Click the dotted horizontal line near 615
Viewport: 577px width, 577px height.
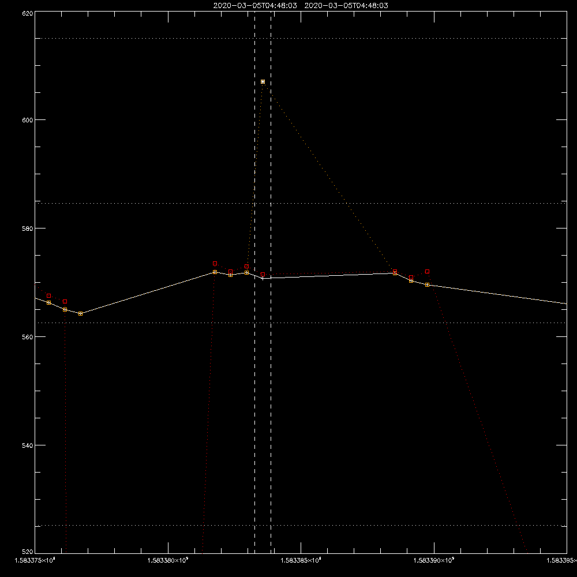click(301, 38)
